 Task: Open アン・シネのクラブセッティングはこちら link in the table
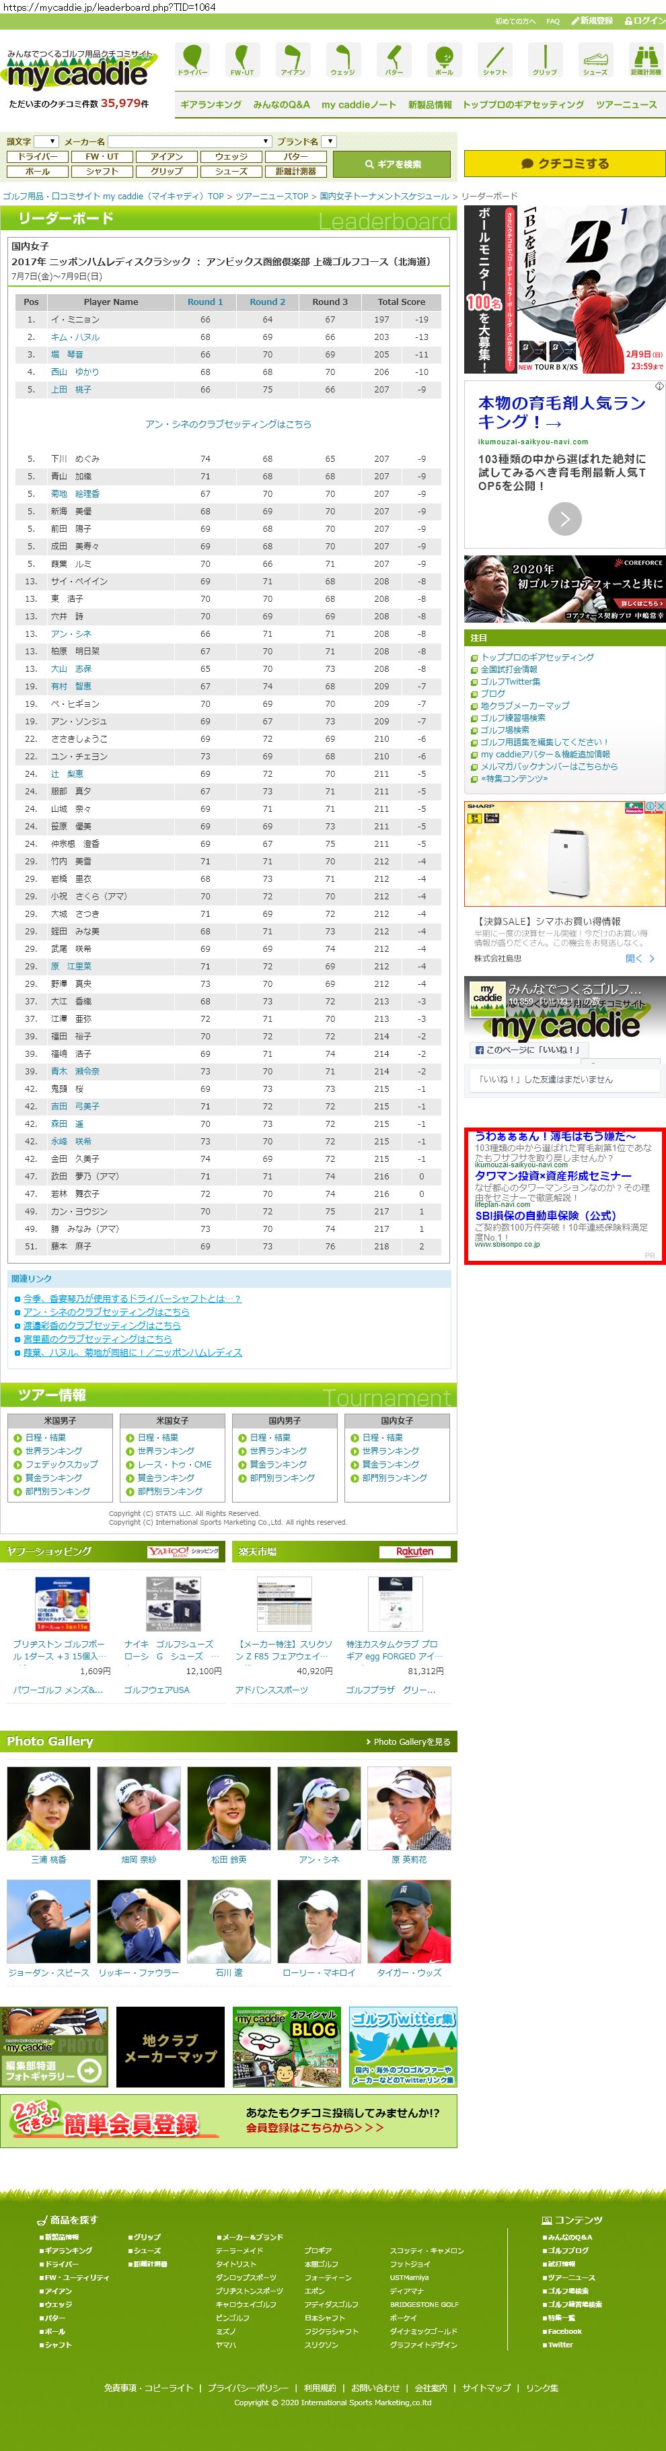(228, 424)
